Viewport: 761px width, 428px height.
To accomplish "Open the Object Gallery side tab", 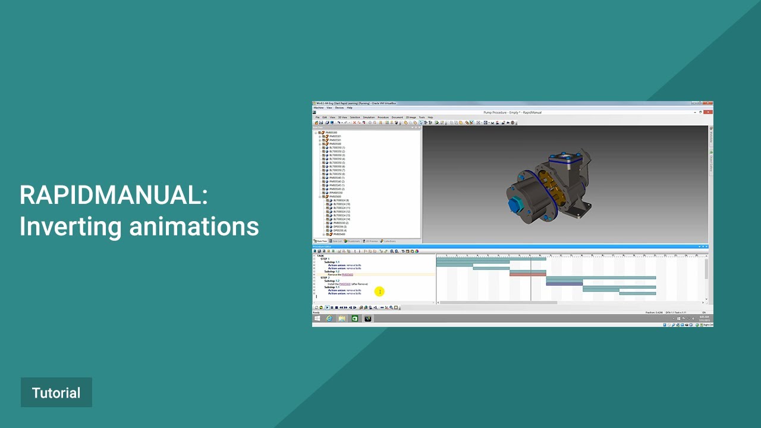I will 710,161.
